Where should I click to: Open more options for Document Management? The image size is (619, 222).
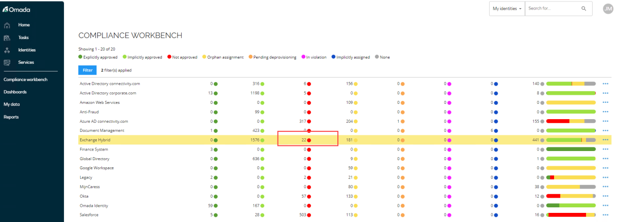click(605, 131)
